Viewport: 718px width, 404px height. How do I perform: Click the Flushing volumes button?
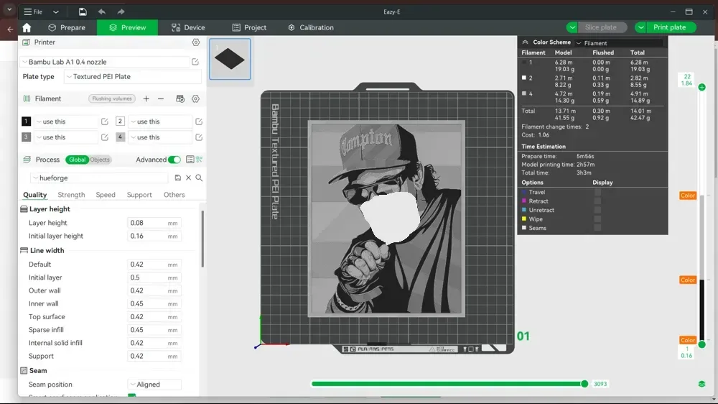(112, 98)
